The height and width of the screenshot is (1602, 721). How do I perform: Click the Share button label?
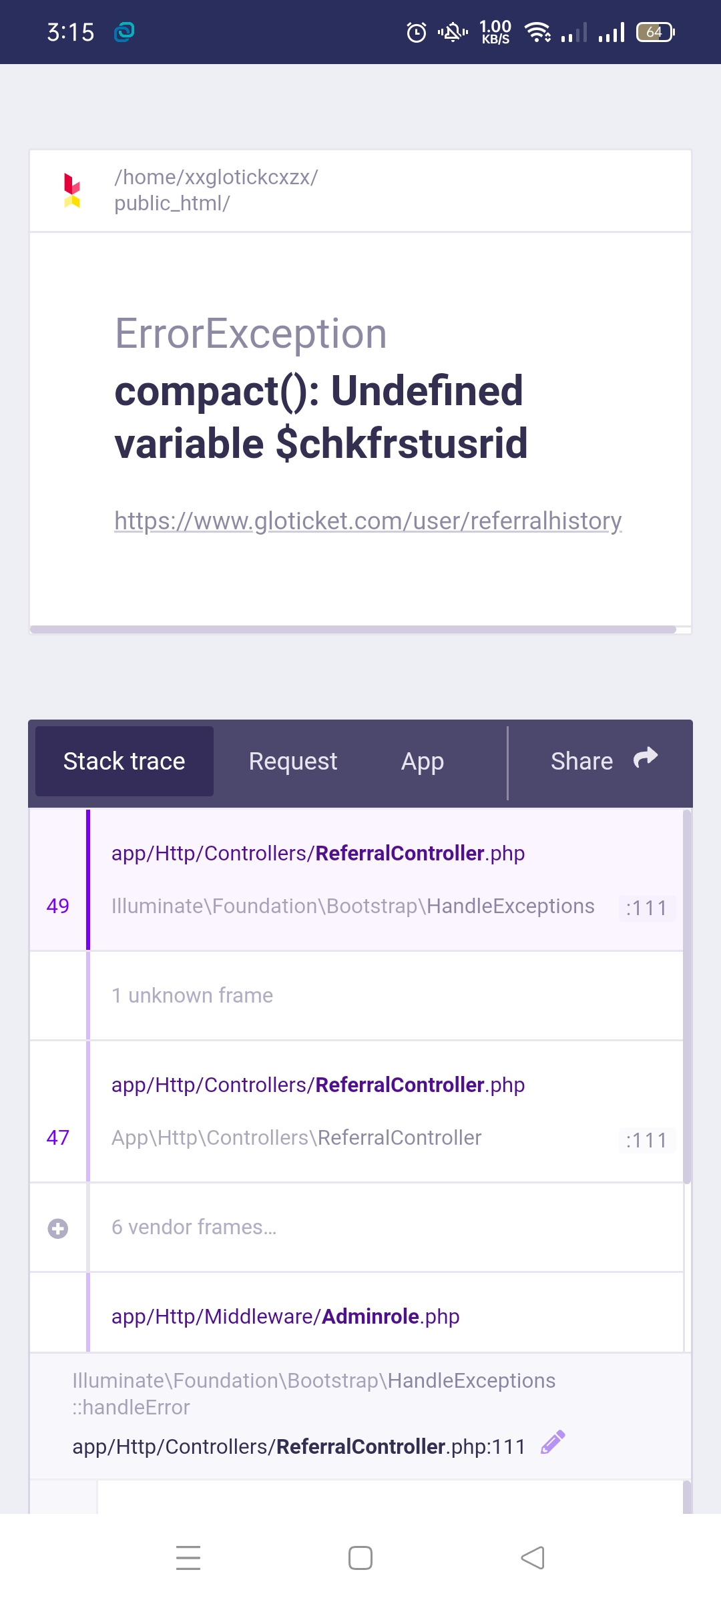click(x=581, y=761)
